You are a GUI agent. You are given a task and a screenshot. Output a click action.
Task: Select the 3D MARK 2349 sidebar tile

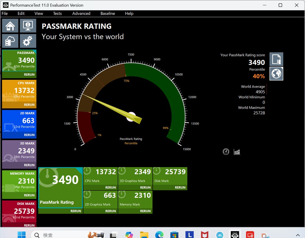(19, 151)
